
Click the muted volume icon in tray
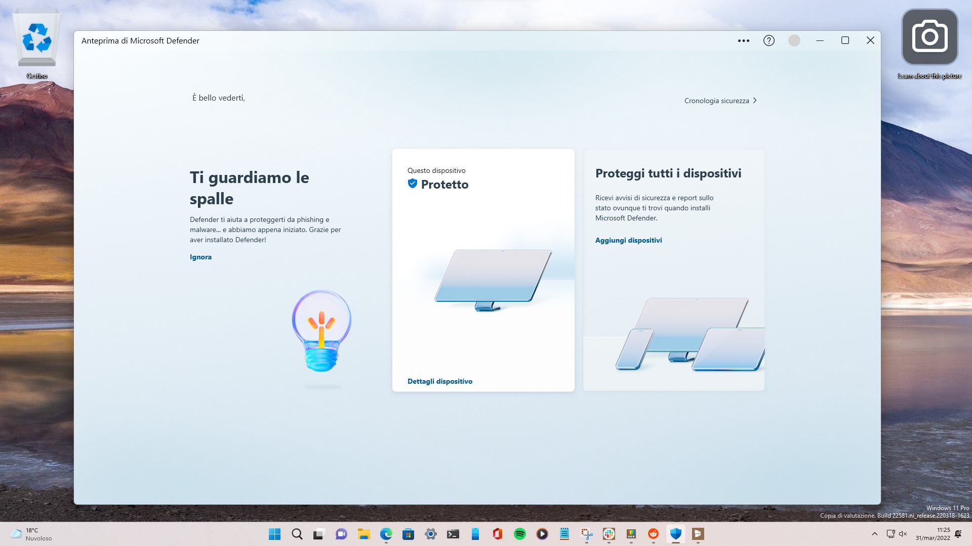pyautogui.click(x=903, y=534)
